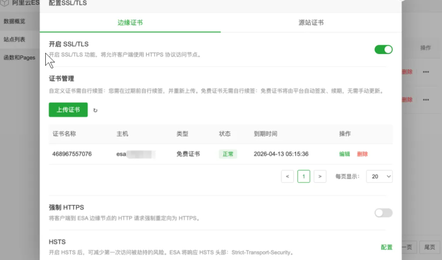
Task: Go to previous page with "<" arrow
Action: (287, 176)
